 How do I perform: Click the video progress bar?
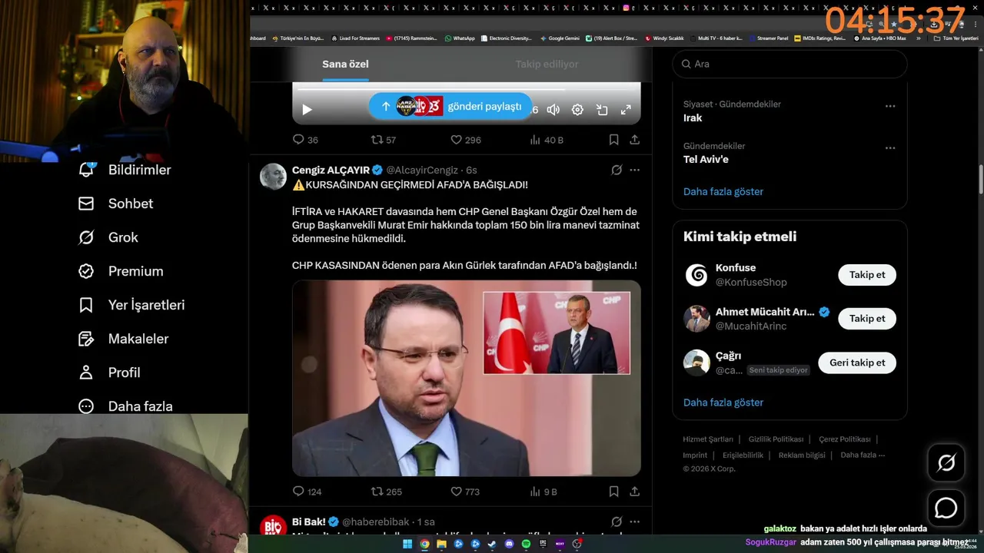[x=466, y=89]
